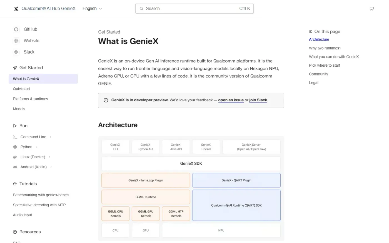Expand the Command Line section chevron
Image resolution: width=389 pixels, height=243 pixels.
(51, 137)
